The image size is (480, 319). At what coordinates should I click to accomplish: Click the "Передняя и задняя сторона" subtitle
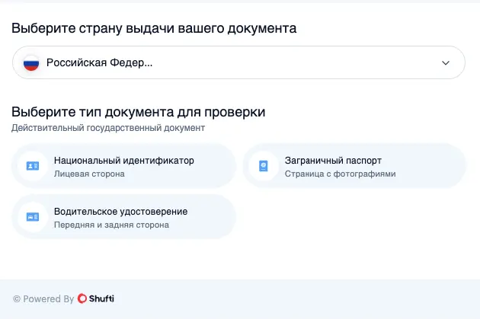pyautogui.click(x=111, y=225)
